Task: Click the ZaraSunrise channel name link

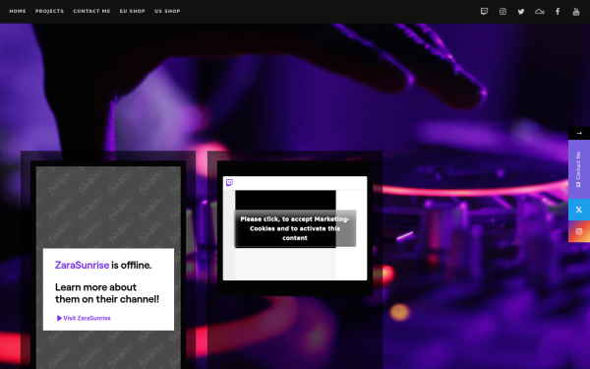Action: [x=82, y=265]
